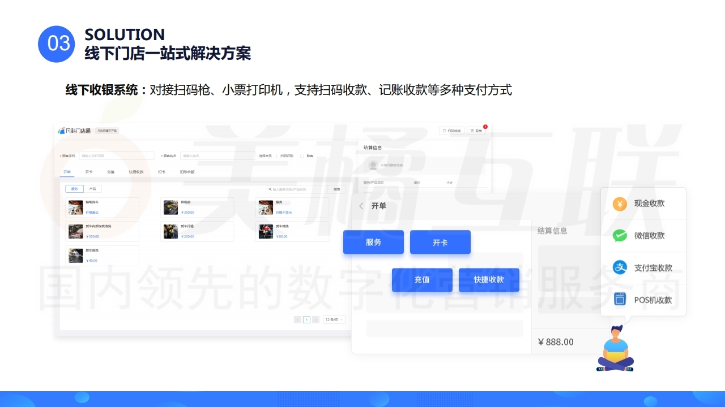This screenshot has width=725, height=407.
Task: Click the large blue 快捷收款 button
Action: click(x=489, y=280)
